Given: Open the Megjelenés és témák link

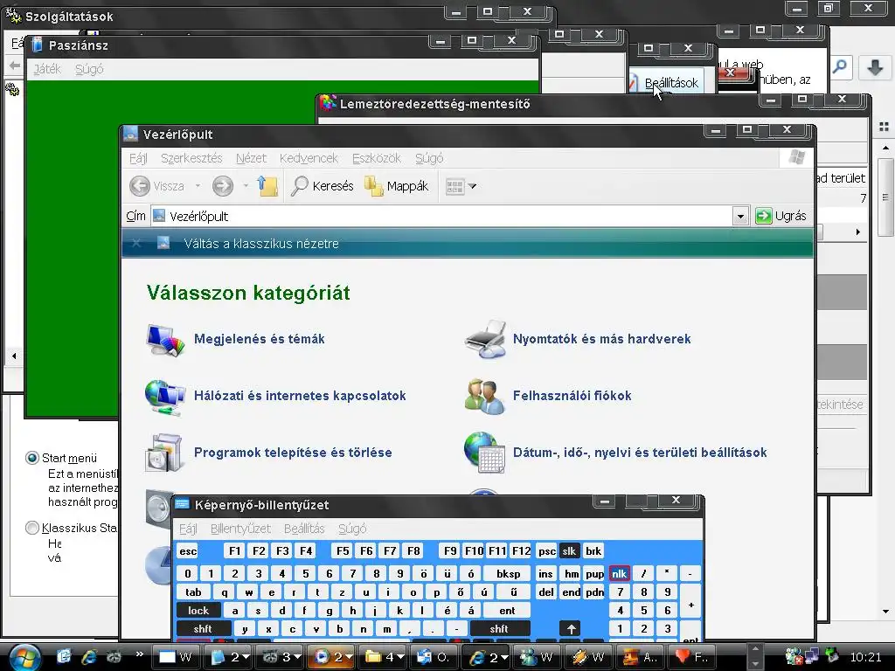Looking at the screenshot, I should [x=259, y=339].
